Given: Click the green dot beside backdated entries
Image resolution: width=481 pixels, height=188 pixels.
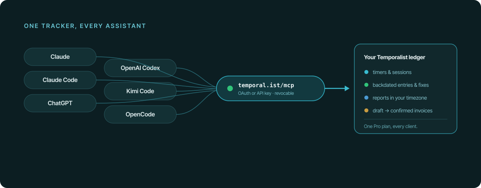Looking at the screenshot, I should tap(366, 85).
